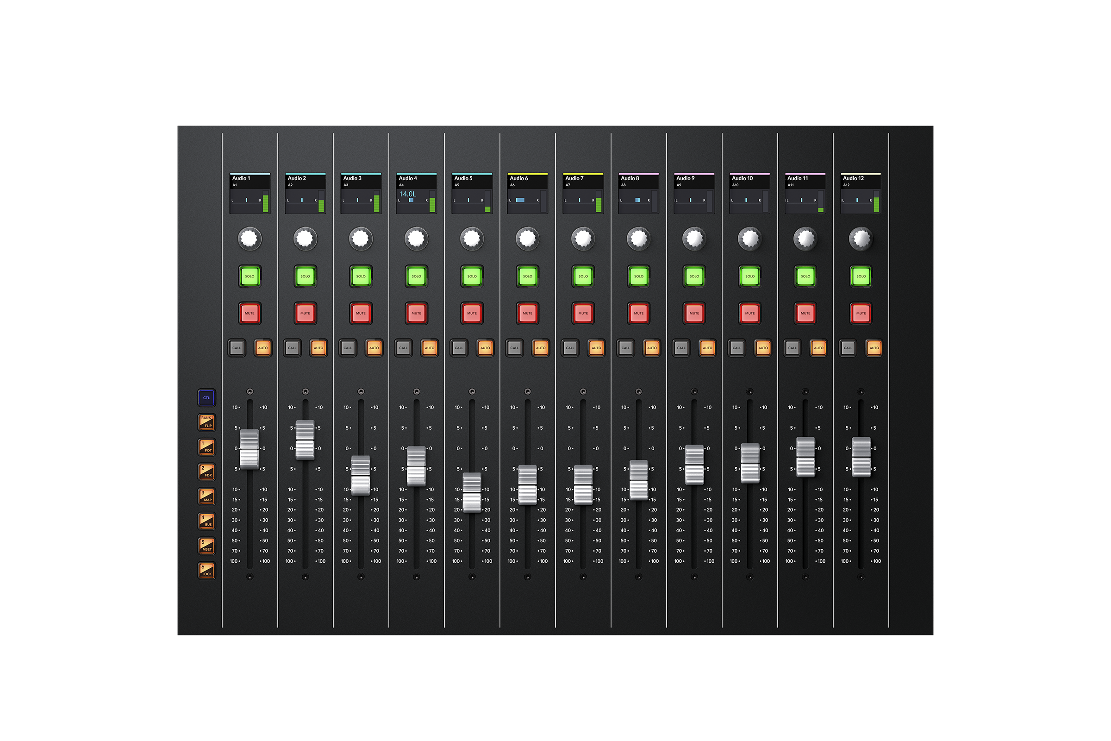Touch the Audio 11 fader cap
1111x741 pixels.
(805, 457)
